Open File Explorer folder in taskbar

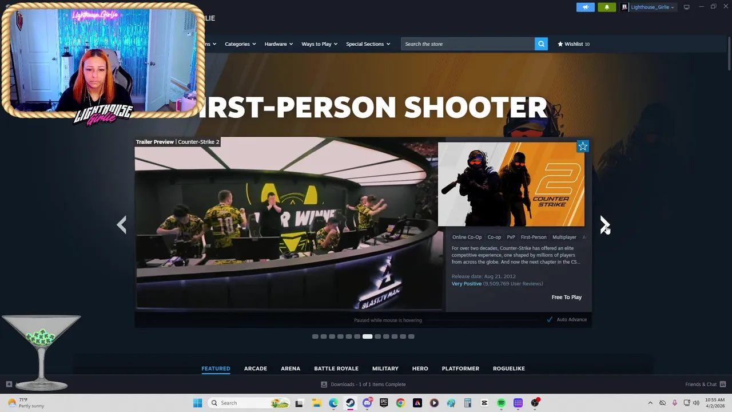pyautogui.click(x=316, y=403)
